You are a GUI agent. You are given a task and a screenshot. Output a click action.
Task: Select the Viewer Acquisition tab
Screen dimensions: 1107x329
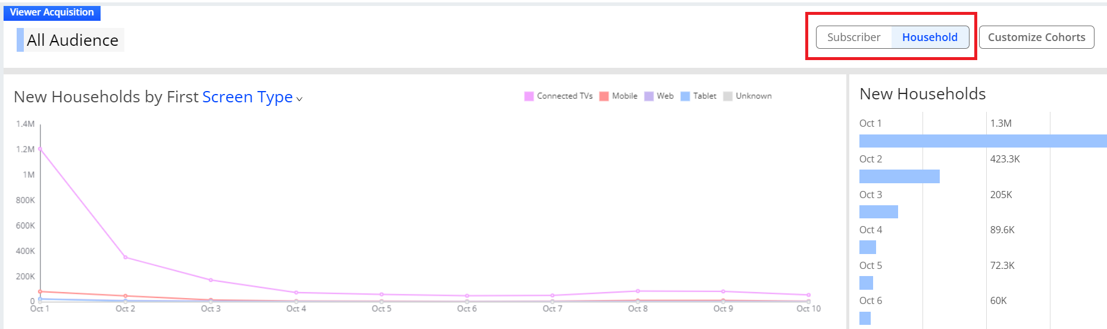(52, 12)
